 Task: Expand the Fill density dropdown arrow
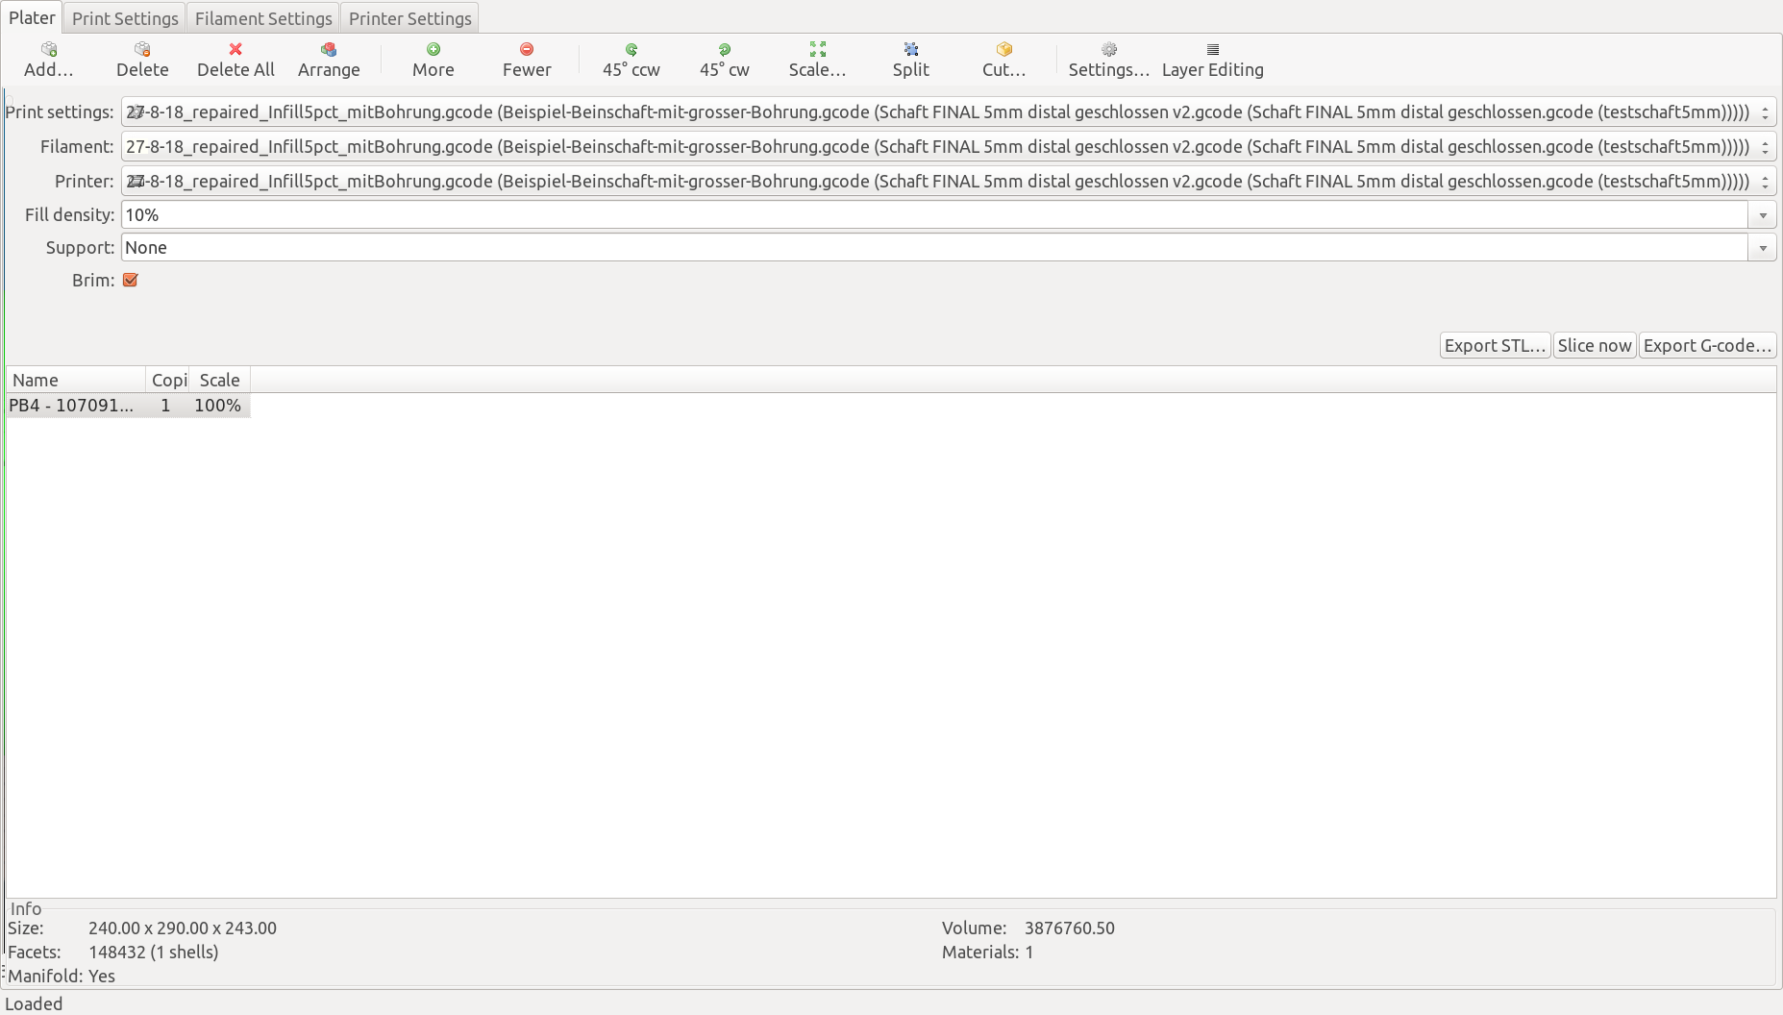(1762, 215)
